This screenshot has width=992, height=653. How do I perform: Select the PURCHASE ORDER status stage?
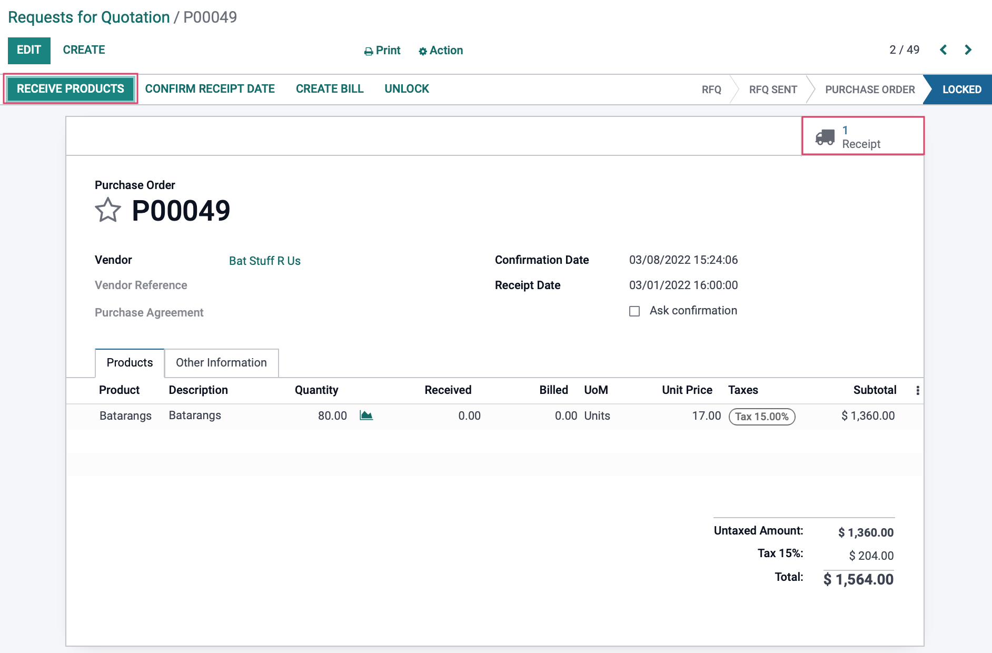tap(870, 90)
